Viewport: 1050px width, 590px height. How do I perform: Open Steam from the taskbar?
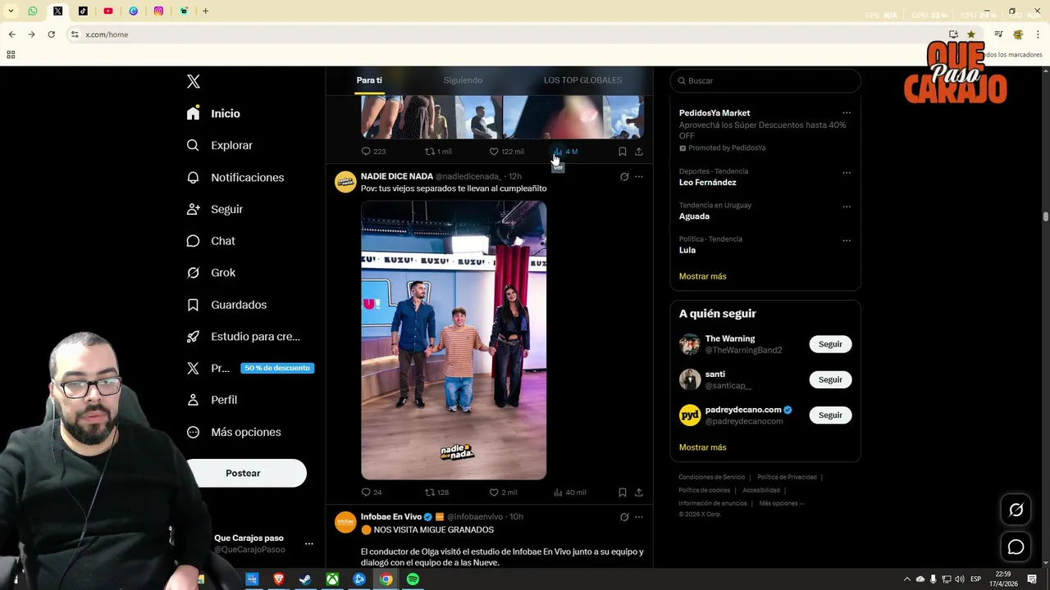(304, 579)
